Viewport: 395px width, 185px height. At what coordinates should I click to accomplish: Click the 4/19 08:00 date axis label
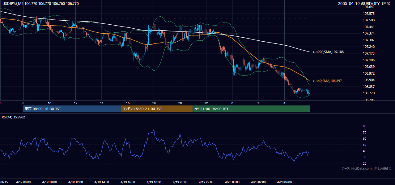click(x=23, y=182)
